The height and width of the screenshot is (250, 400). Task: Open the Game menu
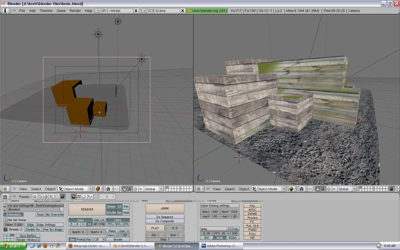pyautogui.click(x=60, y=11)
